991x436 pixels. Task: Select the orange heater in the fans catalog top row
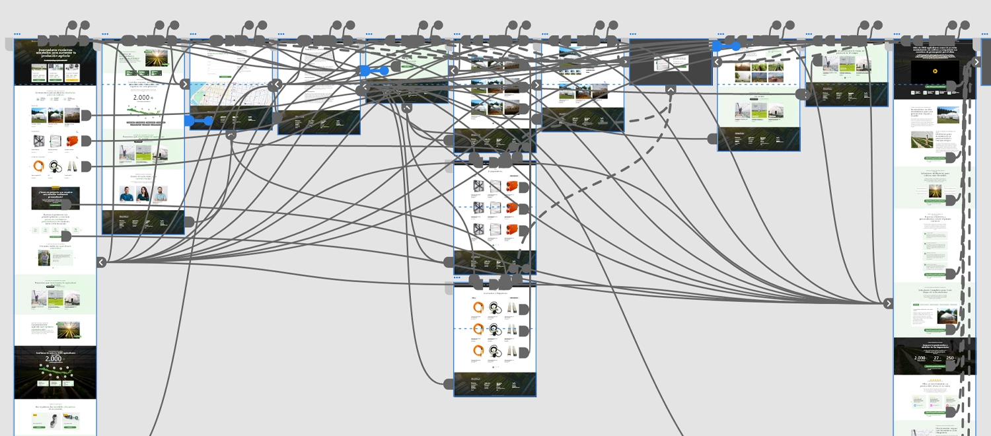click(x=511, y=187)
